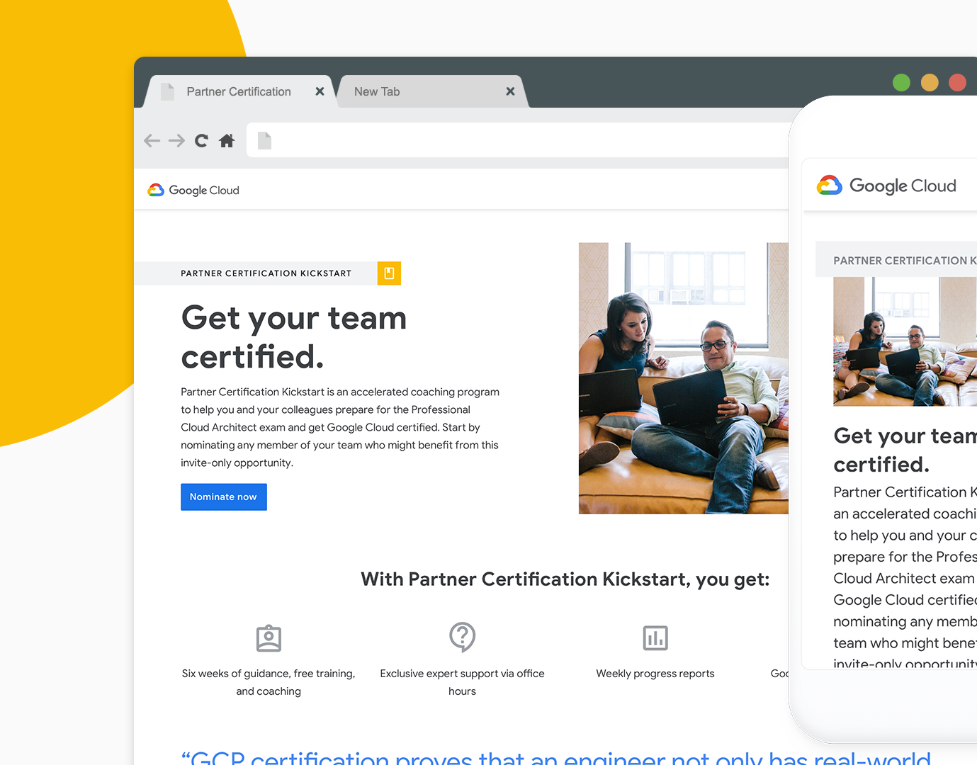Click the intro paragraph about Partner Certification Kickstart
Screen dimensions: 977x765
coord(340,427)
